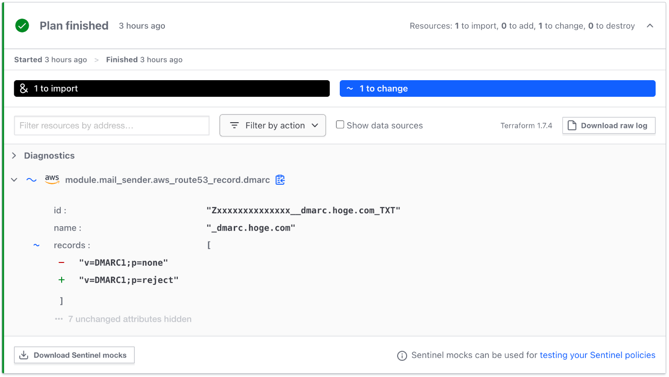The width and height of the screenshot is (669, 377).
Task: Open the Filter by action dropdown
Action: pos(273,126)
